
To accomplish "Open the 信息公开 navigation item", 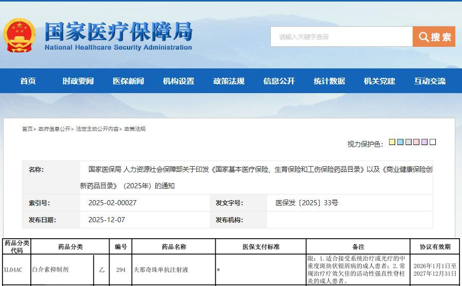I will point(279,81).
